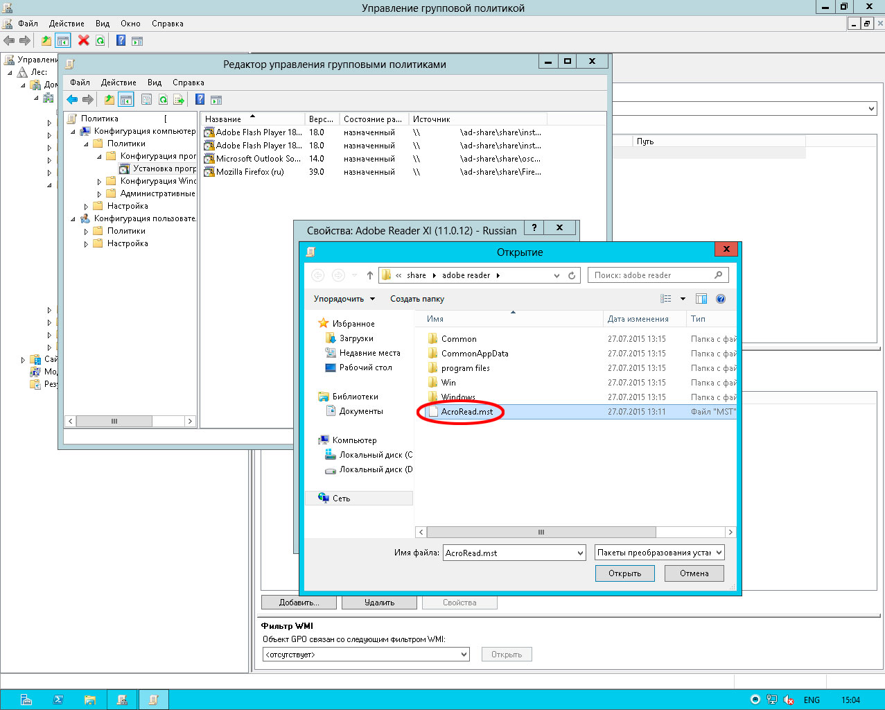Select Сеть in Open dialog sidebar

tap(360, 499)
